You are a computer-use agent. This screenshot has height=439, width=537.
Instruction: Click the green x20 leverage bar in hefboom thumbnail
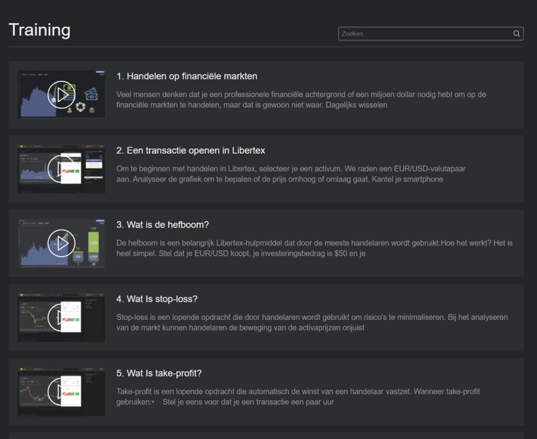pyautogui.click(x=93, y=243)
